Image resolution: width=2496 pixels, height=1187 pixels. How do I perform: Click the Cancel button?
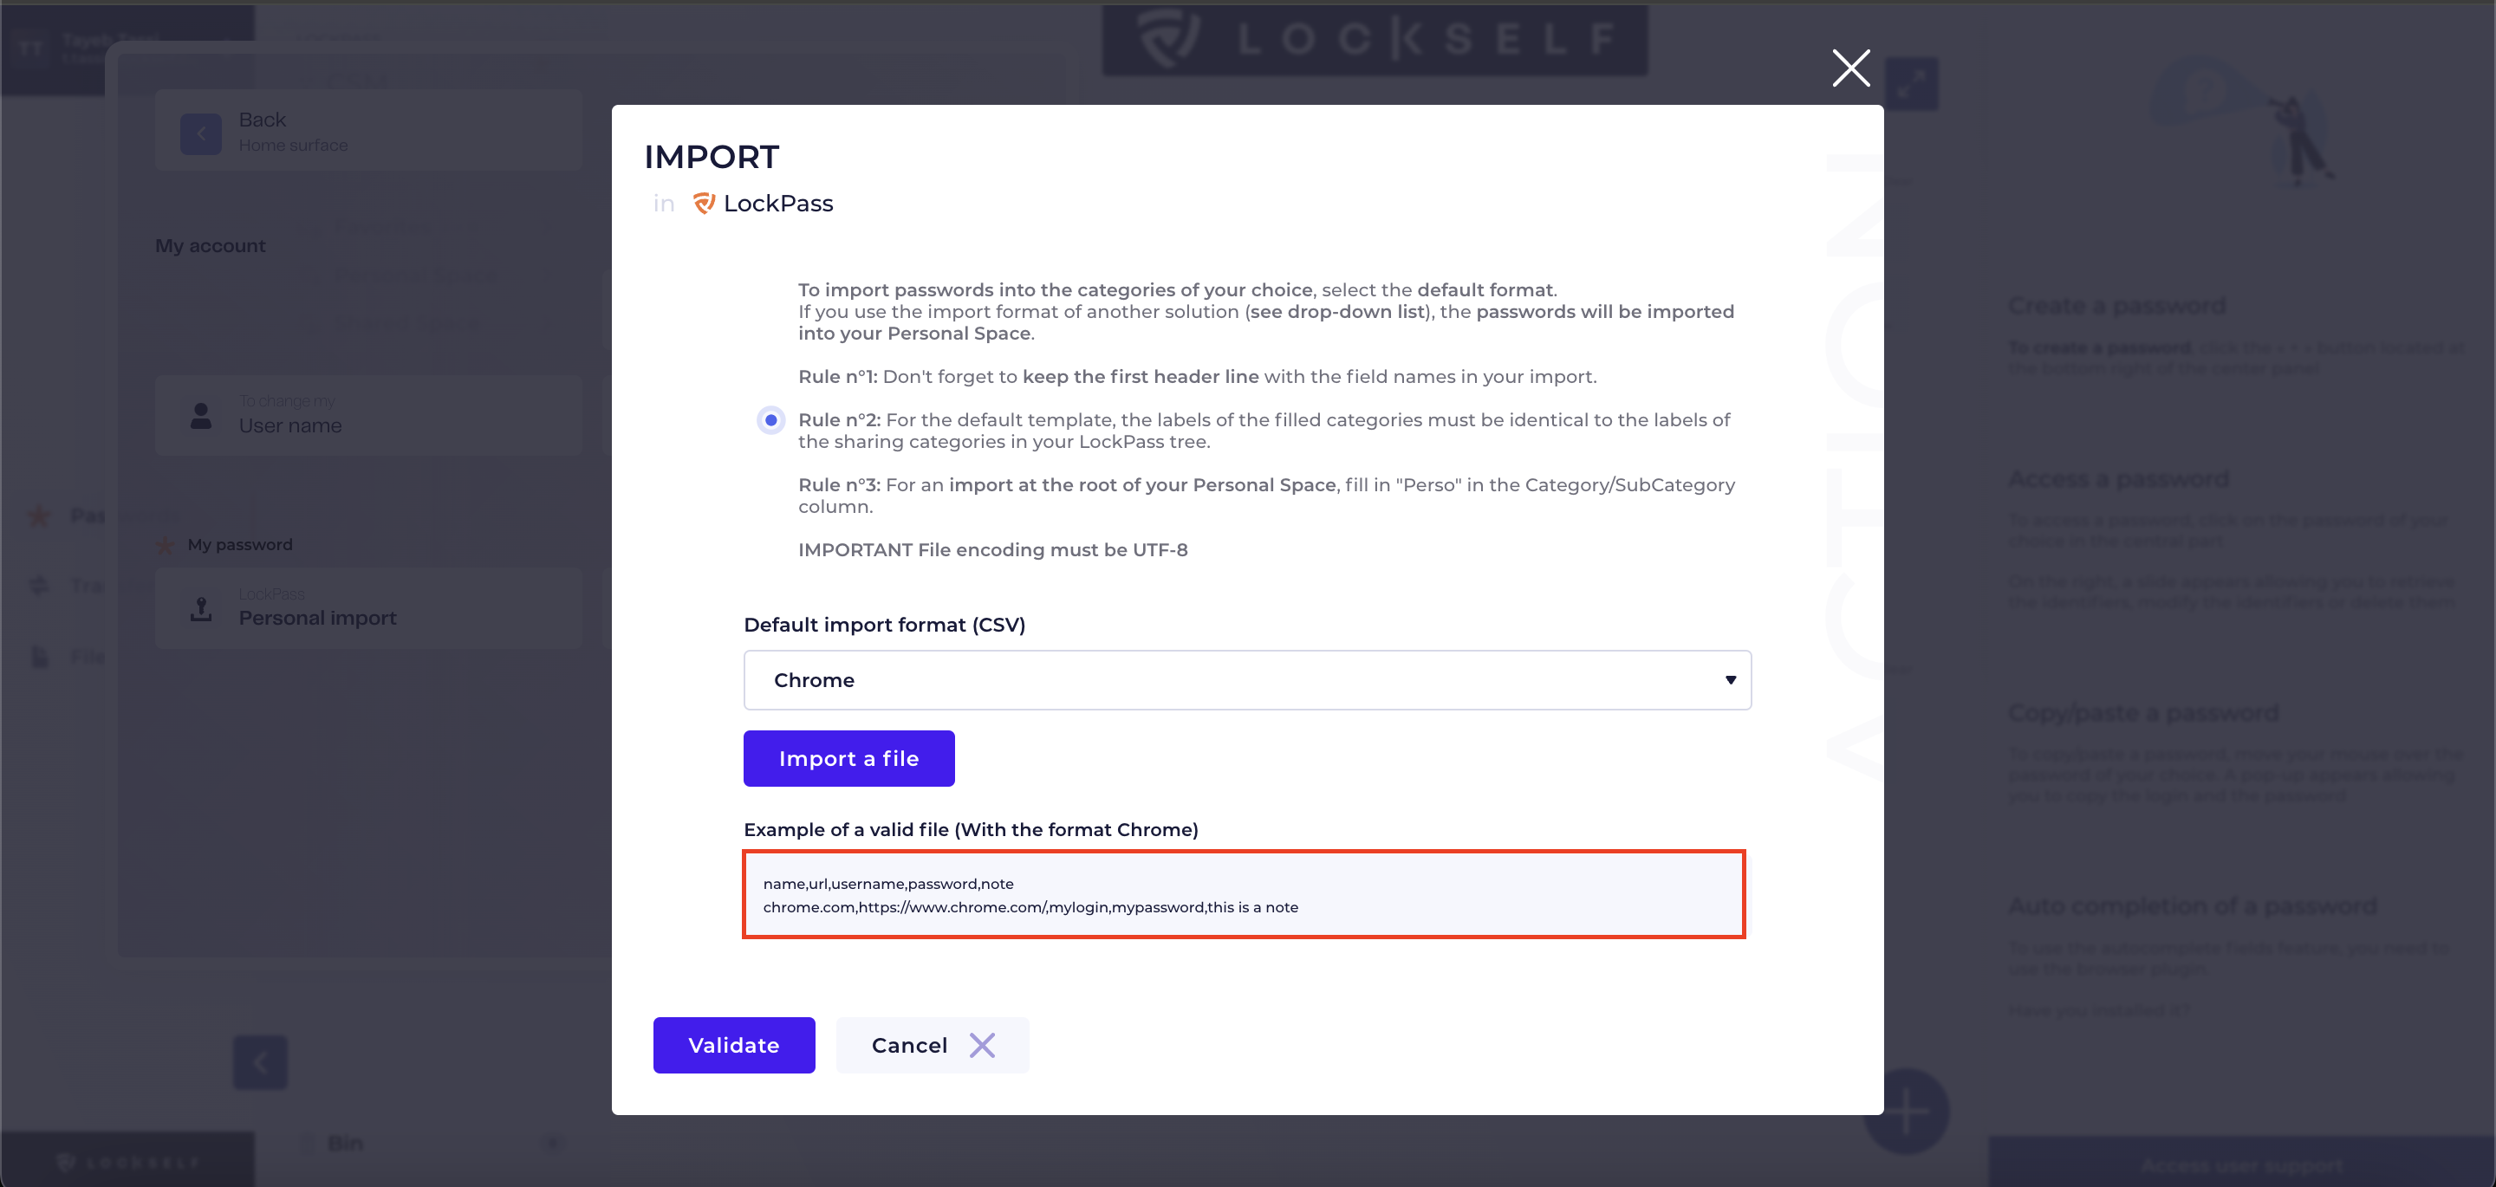[x=933, y=1045]
